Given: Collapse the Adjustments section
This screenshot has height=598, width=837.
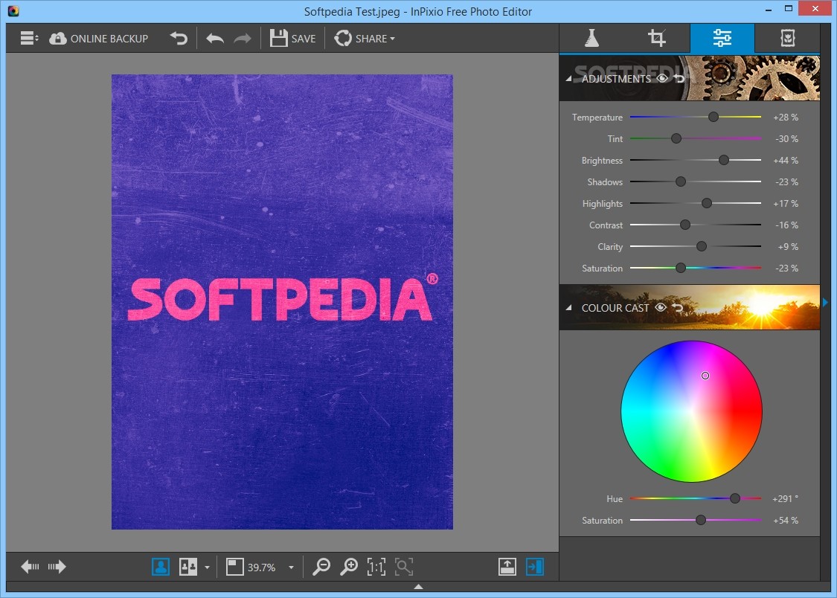Looking at the screenshot, I should pos(569,79).
